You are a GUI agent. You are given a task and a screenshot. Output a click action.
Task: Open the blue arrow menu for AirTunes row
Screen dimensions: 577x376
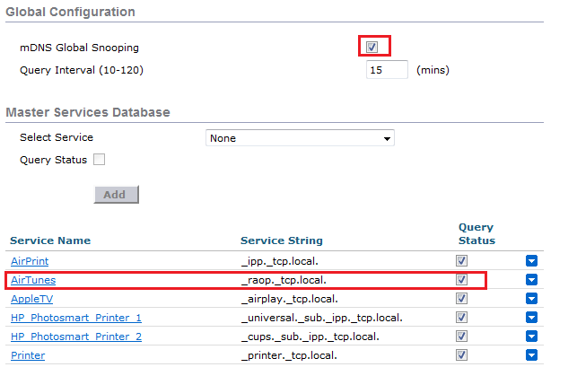(x=531, y=280)
